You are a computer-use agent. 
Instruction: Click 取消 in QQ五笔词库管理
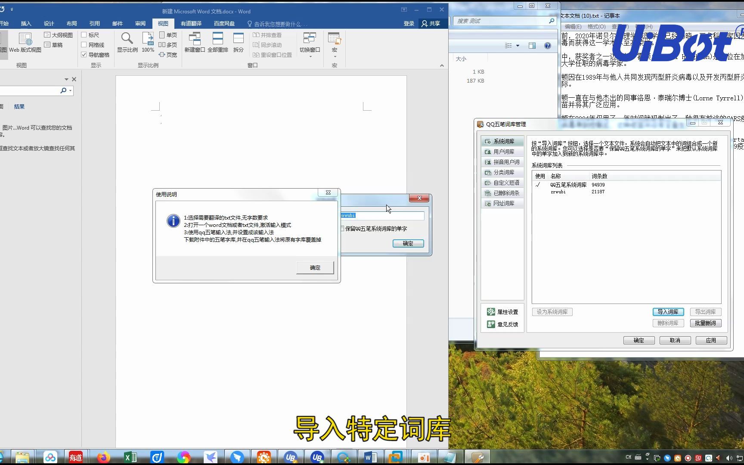point(675,340)
